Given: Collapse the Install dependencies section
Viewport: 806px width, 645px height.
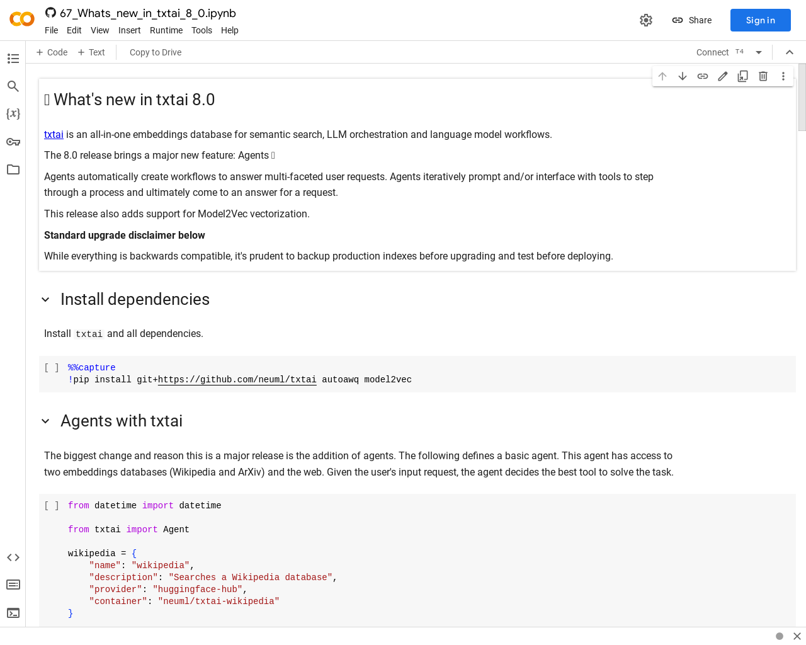Looking at the screenshot, I should (45, 300).
